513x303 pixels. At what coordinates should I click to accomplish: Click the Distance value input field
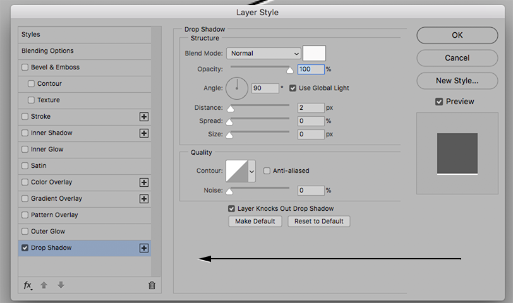point(310,108)
